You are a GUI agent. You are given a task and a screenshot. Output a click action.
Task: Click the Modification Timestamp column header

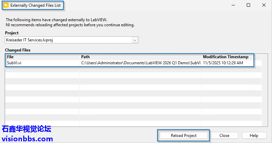228,57
